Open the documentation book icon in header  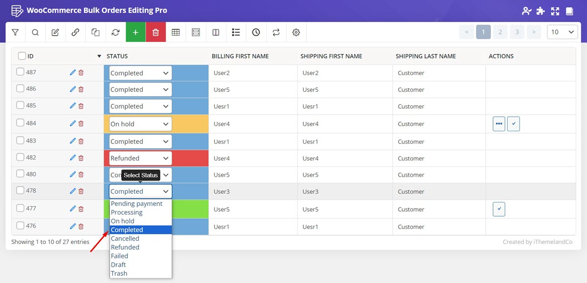pyautogui.click(x=569, y=11)
